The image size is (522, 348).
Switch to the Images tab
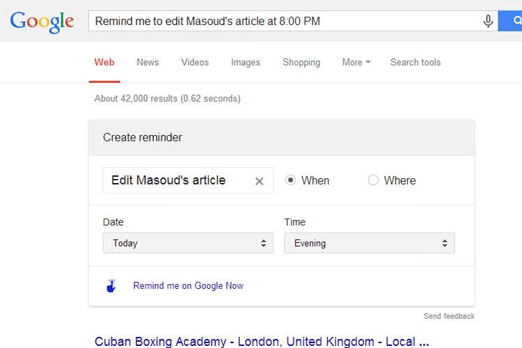pyautogui.click(x=246, y=63)
